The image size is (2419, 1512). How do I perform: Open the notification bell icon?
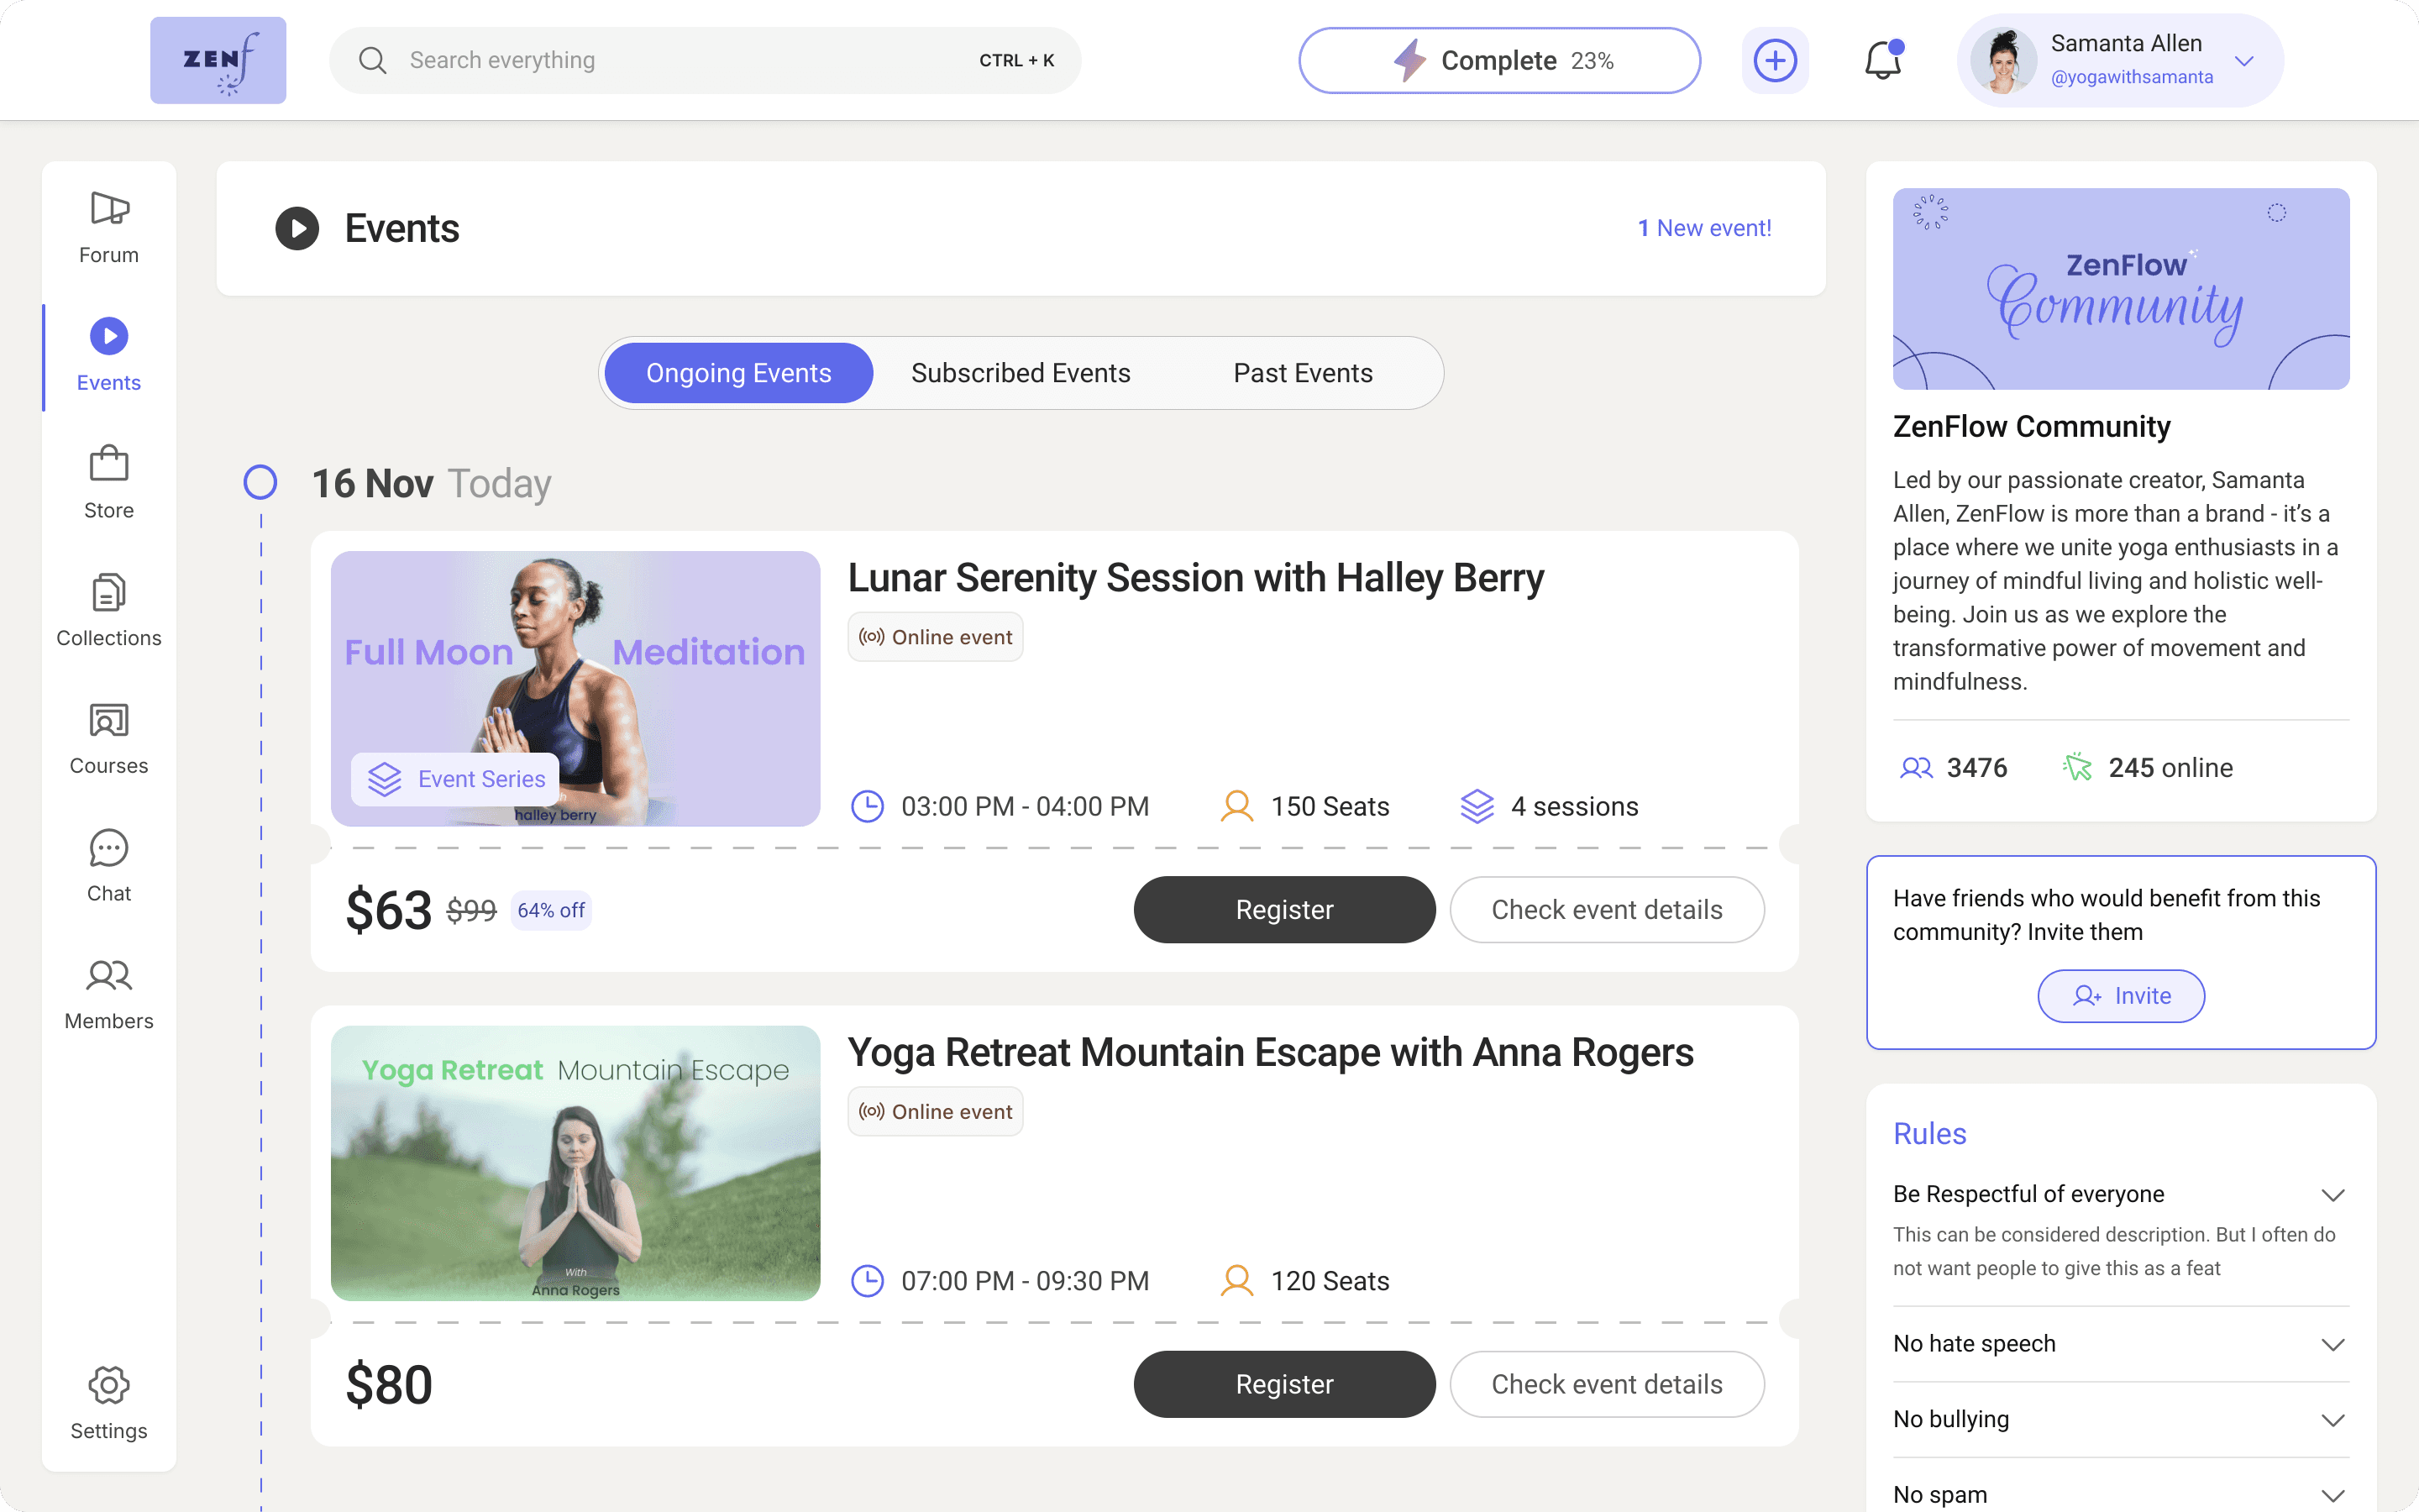click(1883, 60)
